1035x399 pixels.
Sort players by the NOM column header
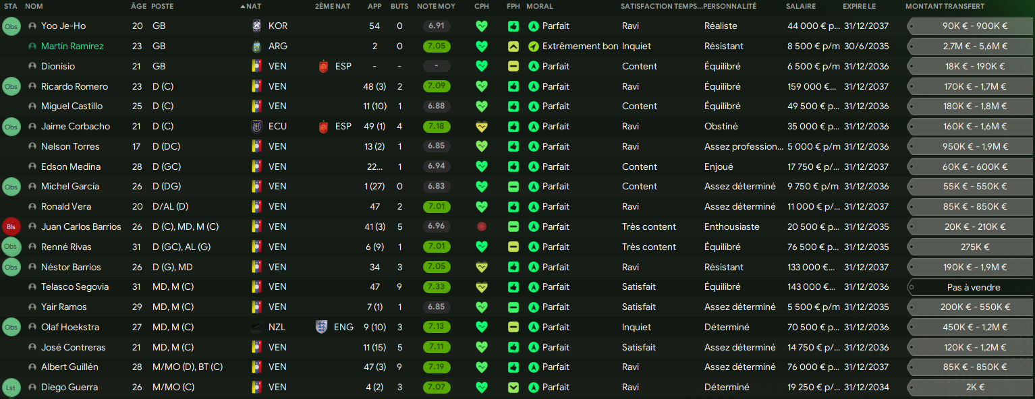click(34, 6)
